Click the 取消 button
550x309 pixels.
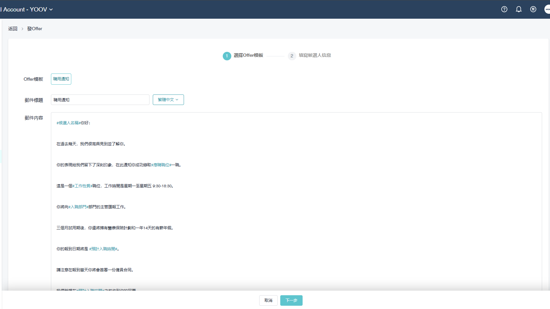point(268,300)
